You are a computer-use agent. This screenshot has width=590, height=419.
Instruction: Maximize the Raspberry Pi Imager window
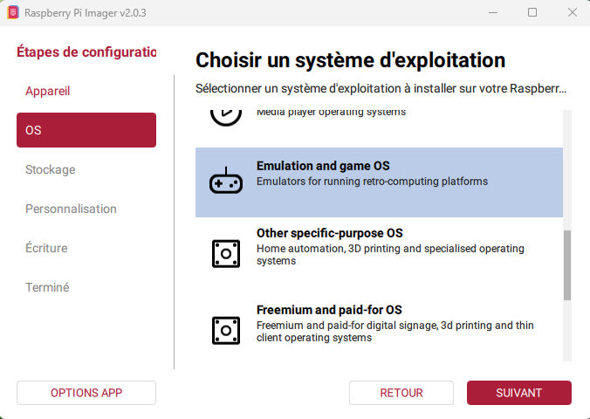pos(532,12)
